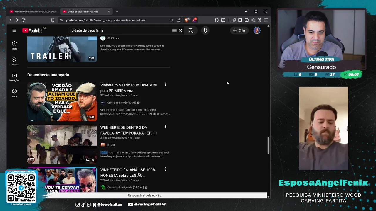Open Cortes do Inteligência [OFICIAL] channel

point(125,187)
